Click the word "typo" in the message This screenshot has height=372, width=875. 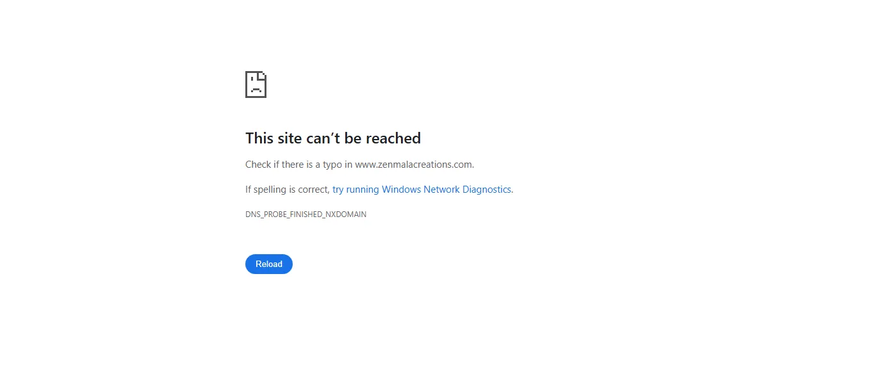click(332, 165)
